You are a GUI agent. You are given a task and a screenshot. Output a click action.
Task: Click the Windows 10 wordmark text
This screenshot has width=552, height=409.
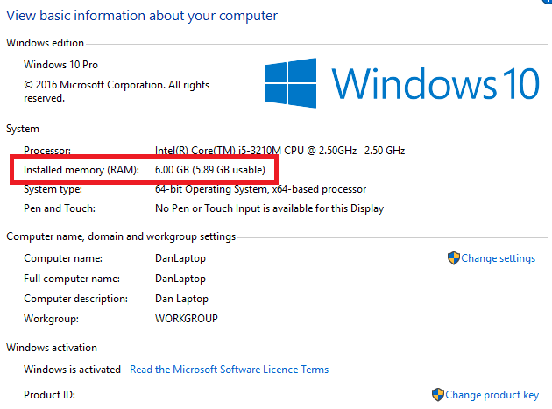click(435, 83)
